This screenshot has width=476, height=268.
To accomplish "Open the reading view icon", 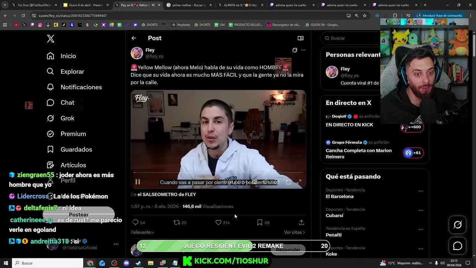I will pyautogui.click(x=300, y=38).
